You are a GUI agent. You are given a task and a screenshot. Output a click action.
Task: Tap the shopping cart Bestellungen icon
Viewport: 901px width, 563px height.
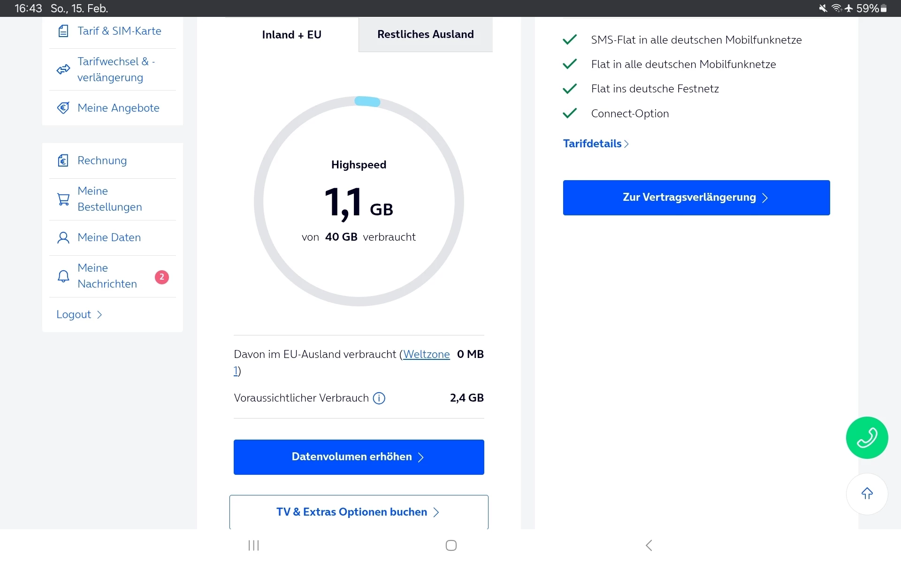click(63, 199)
